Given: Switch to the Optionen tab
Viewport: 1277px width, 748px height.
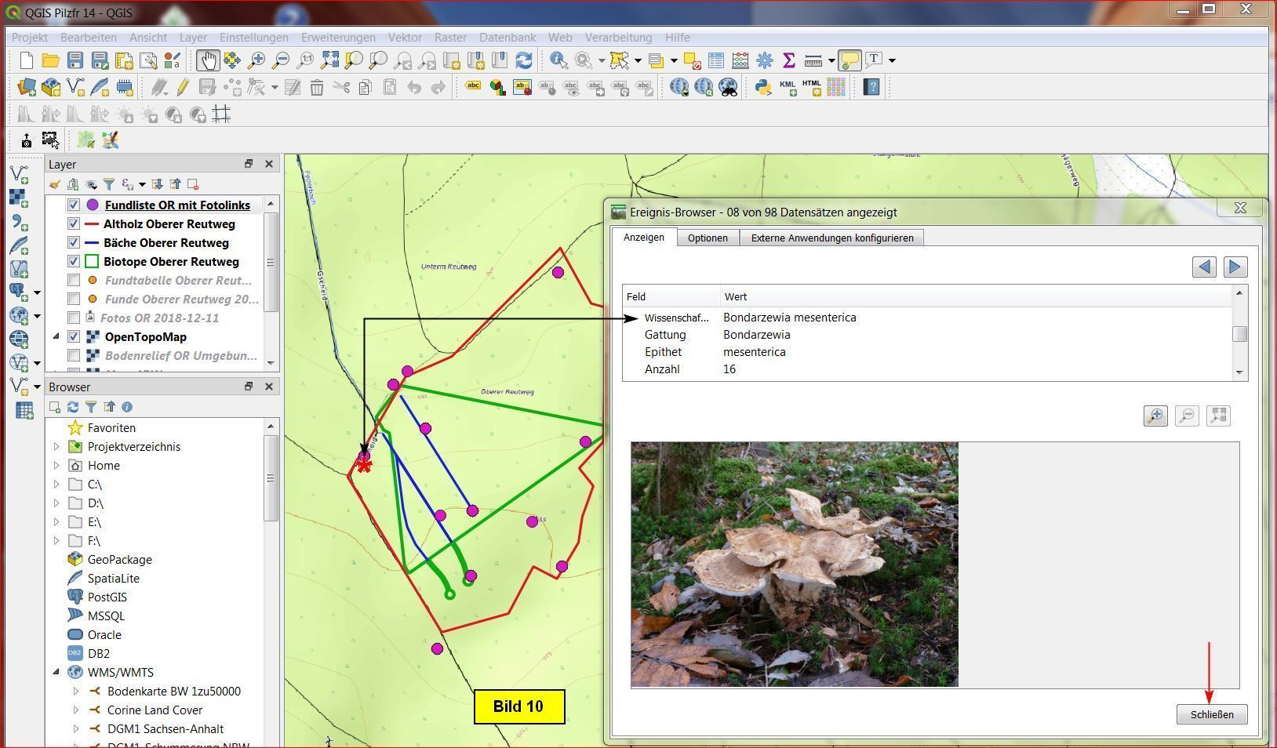Looking at the screenshot, I should click(x=708, y=238).
